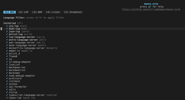The width and height of the screenshot is (185, 100).
Task: Switch to the (2) LSP tab
Action: (x=23, y=12)
